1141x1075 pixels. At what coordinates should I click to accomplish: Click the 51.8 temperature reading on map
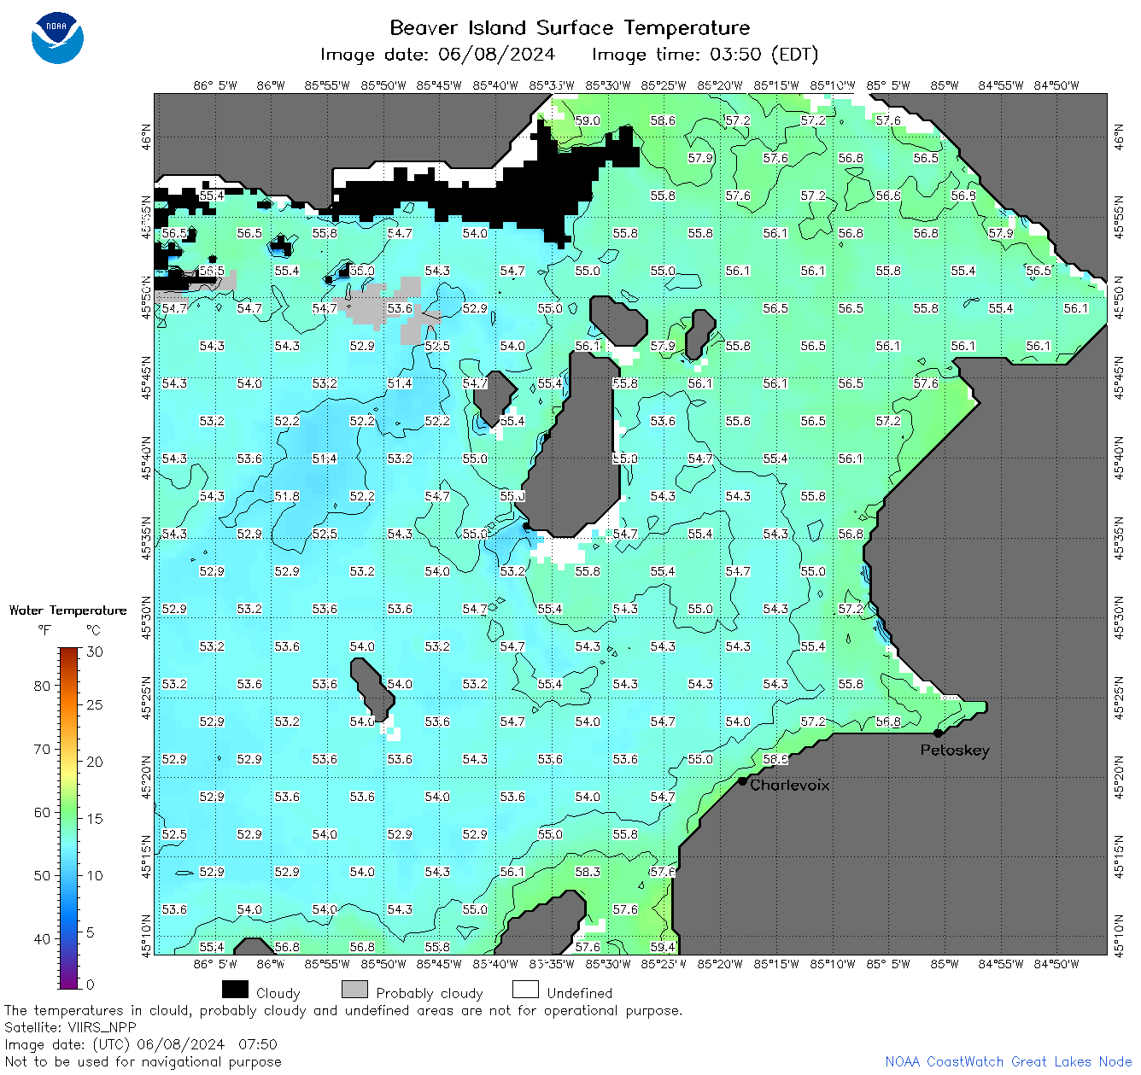pyautogui.click(x=287, y=496)
